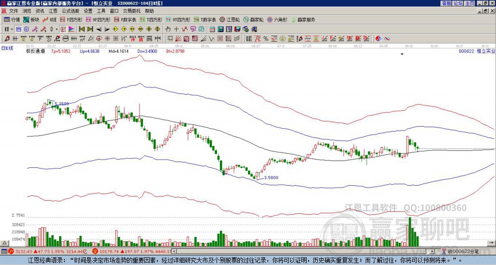496x265 pixels.
Task: Open the 交易委托 menu
Action: (132, 11)
